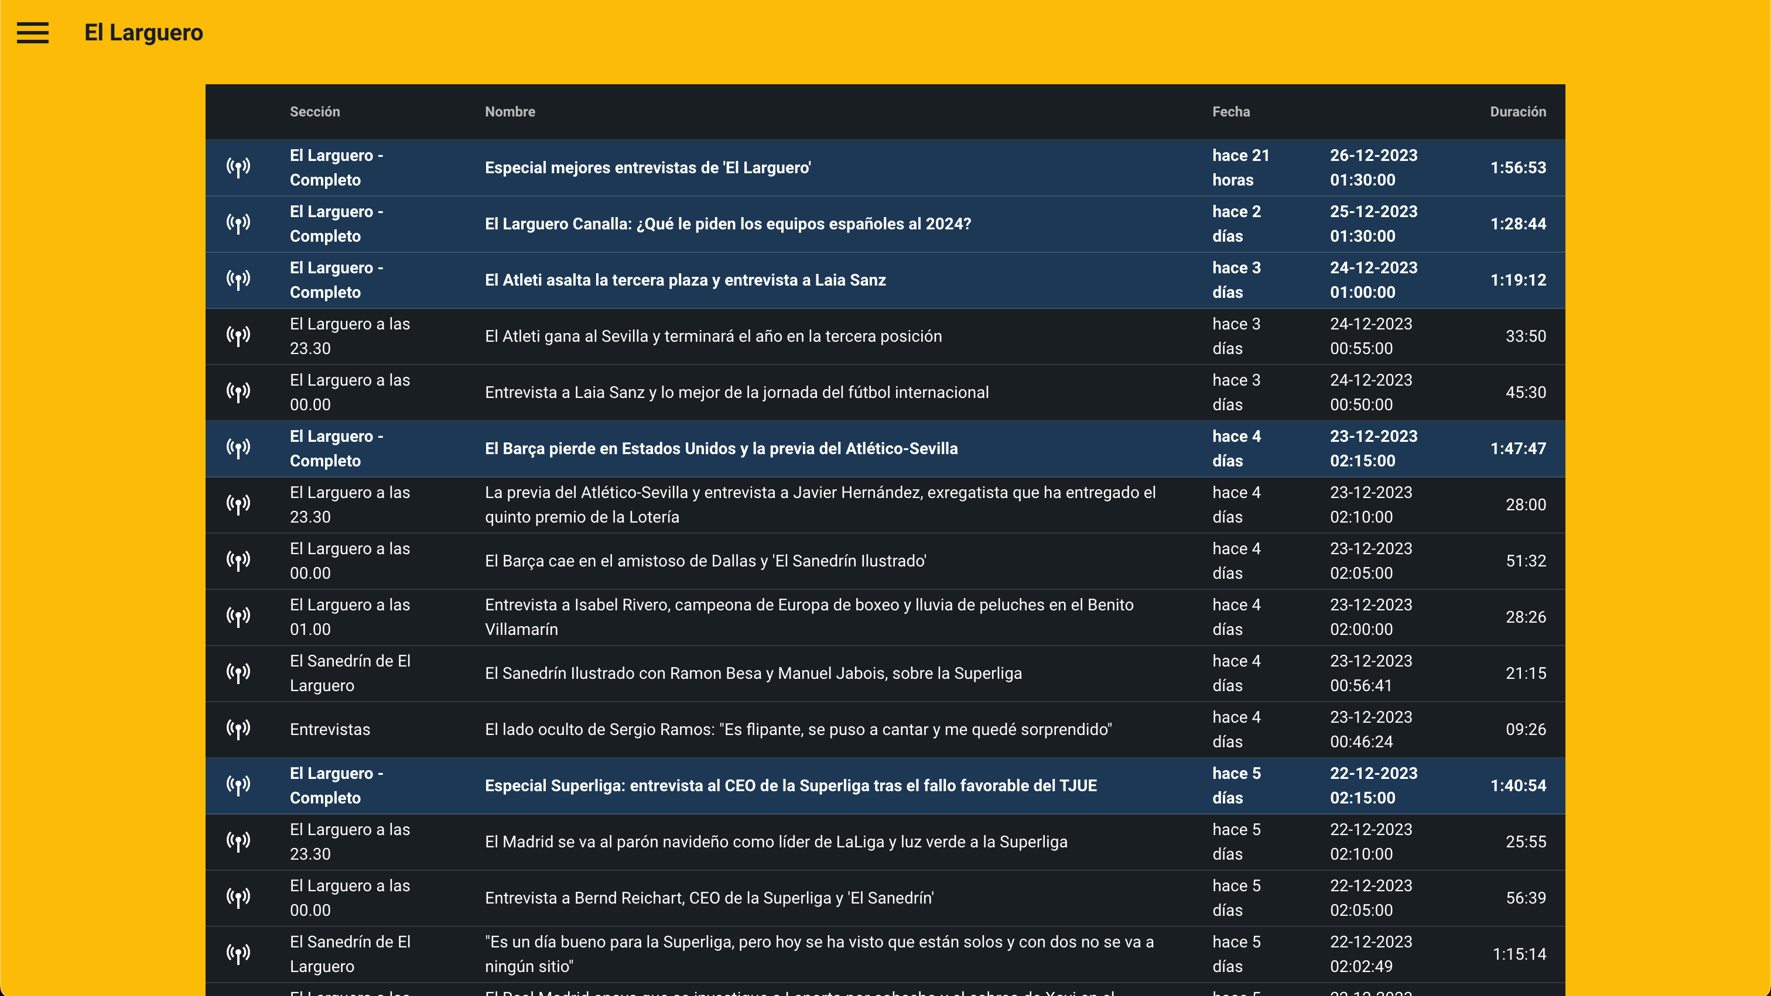Sort table by Sección column header
This screenshot has height=996, width=1771.
pos(314,111)
